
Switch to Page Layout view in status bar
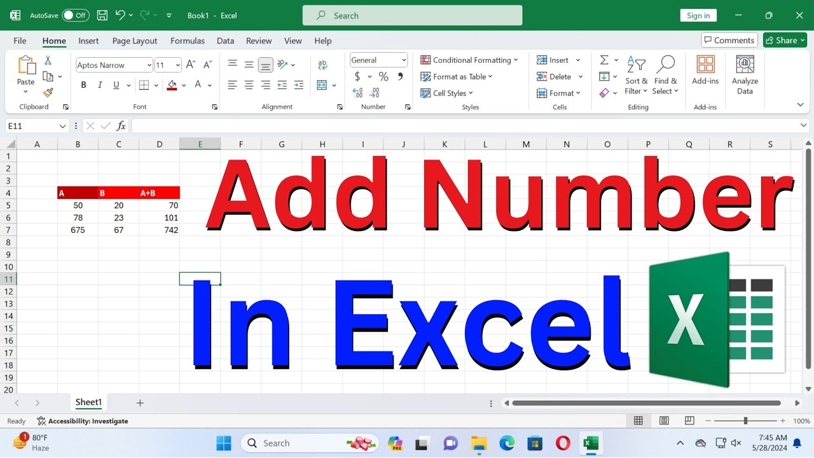664,421
